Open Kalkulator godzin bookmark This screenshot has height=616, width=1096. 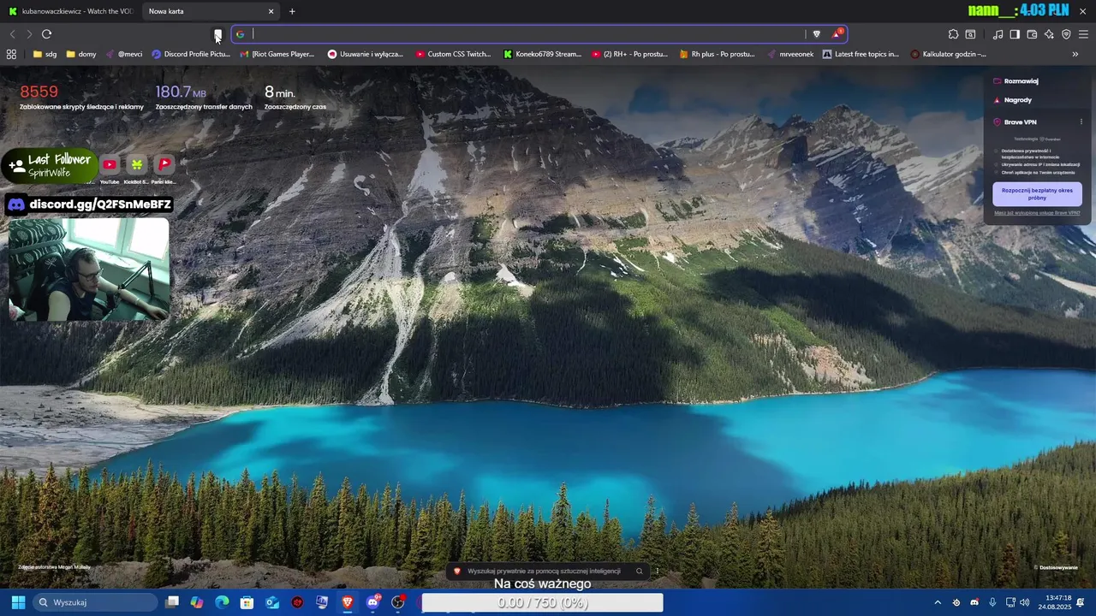point(949,54)
